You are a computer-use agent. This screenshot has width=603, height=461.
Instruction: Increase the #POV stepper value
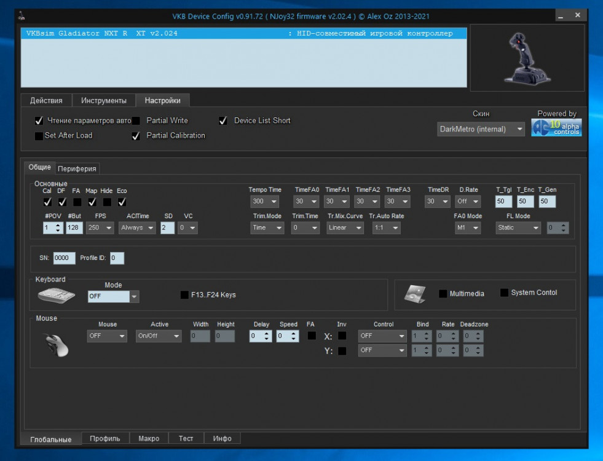click(x=58, y=225)
